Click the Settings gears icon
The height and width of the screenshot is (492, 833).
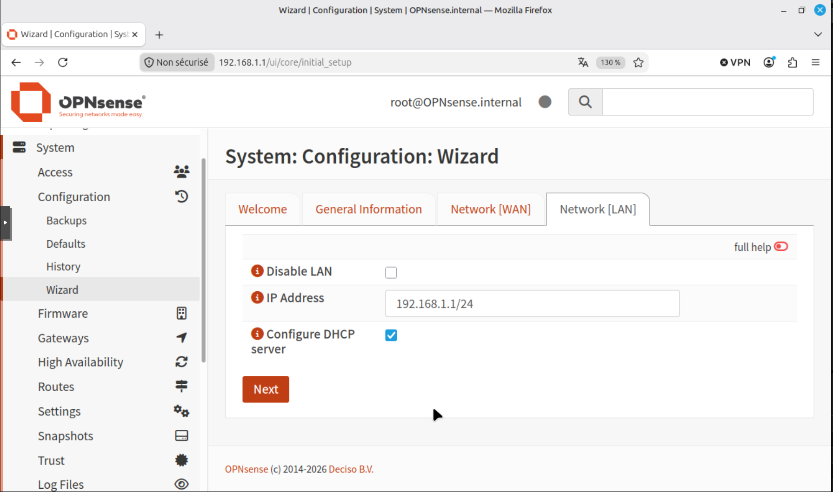(x=181, y=411)
